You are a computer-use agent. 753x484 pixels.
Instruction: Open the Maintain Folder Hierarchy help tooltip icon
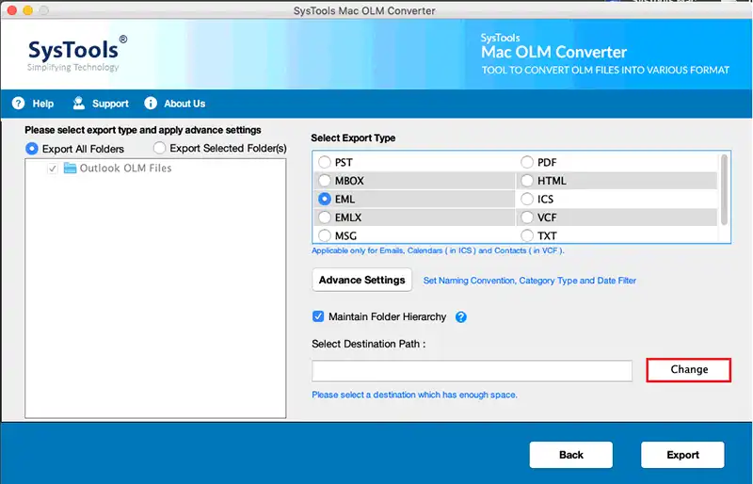coord(461,317)
